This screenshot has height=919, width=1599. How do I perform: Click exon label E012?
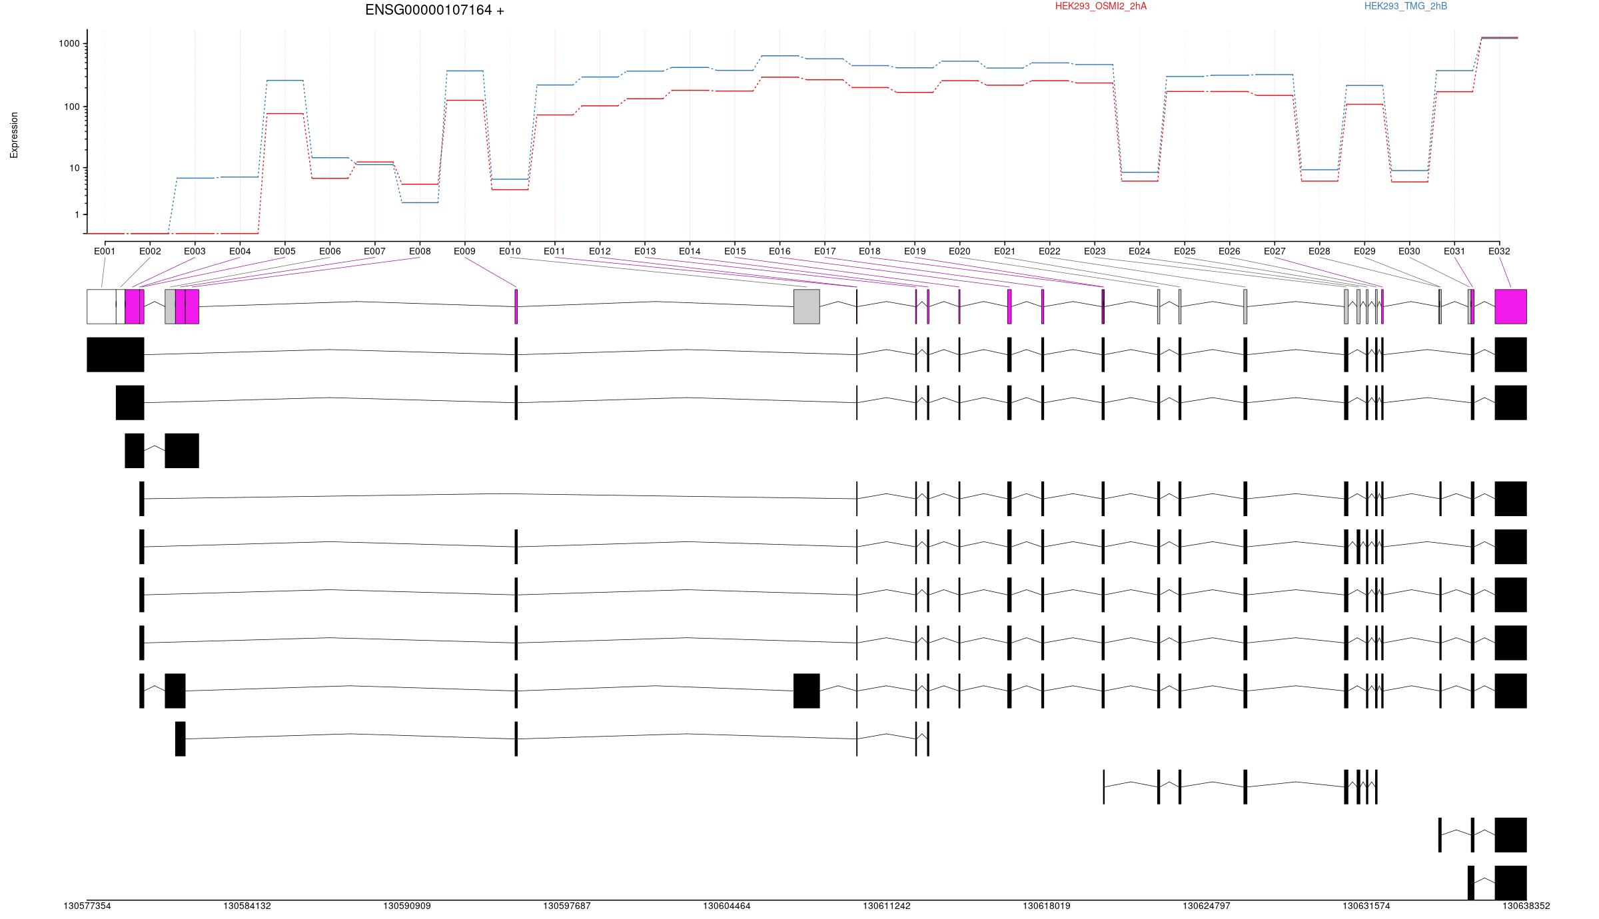tap(600, 251)
